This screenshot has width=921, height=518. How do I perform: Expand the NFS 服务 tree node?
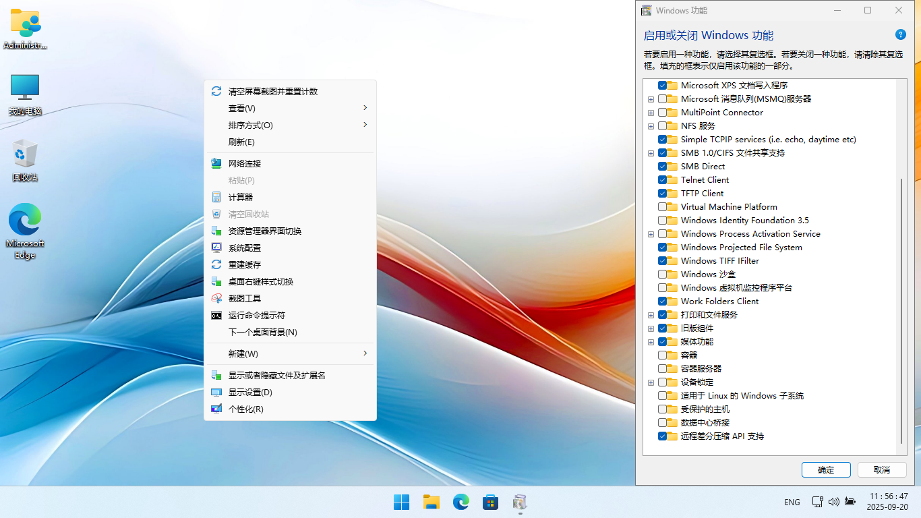point(651,126)
